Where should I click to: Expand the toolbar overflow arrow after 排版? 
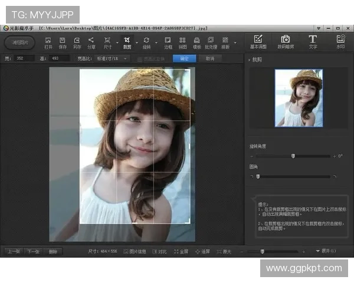pos(235,42)
